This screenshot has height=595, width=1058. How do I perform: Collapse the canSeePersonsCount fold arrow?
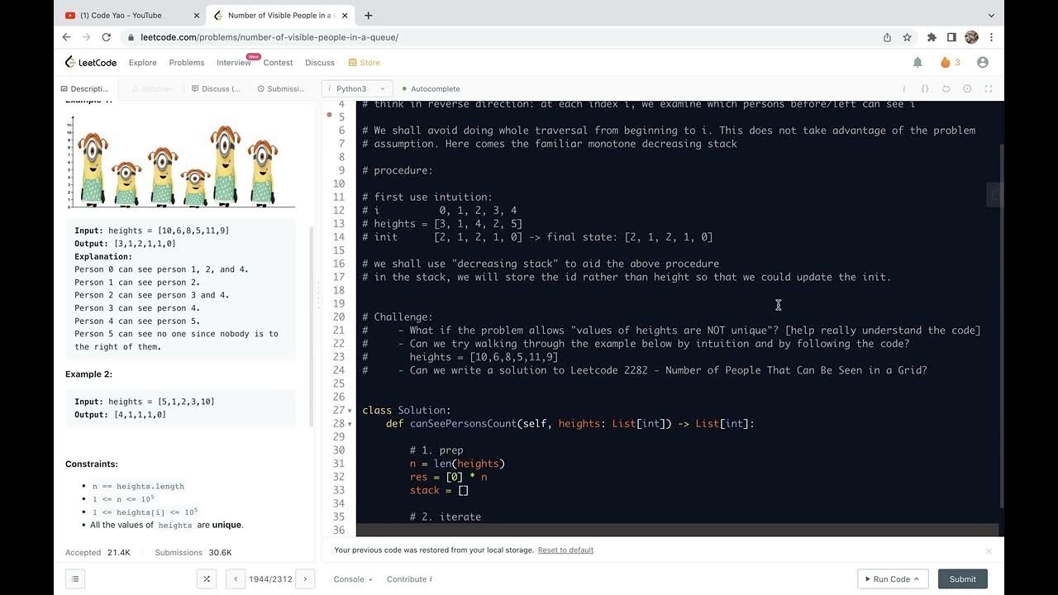pos(350,424)
